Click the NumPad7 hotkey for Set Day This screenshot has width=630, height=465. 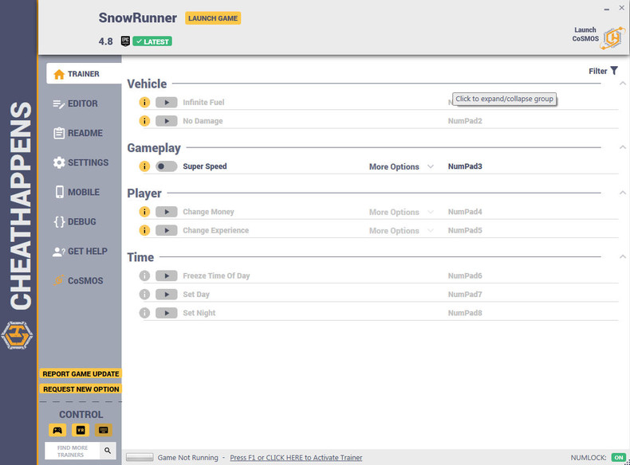[x=465, y=294]
